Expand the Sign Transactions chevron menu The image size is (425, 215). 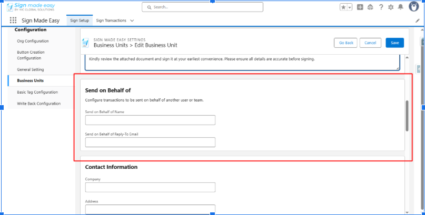click(x=132, y=21)
